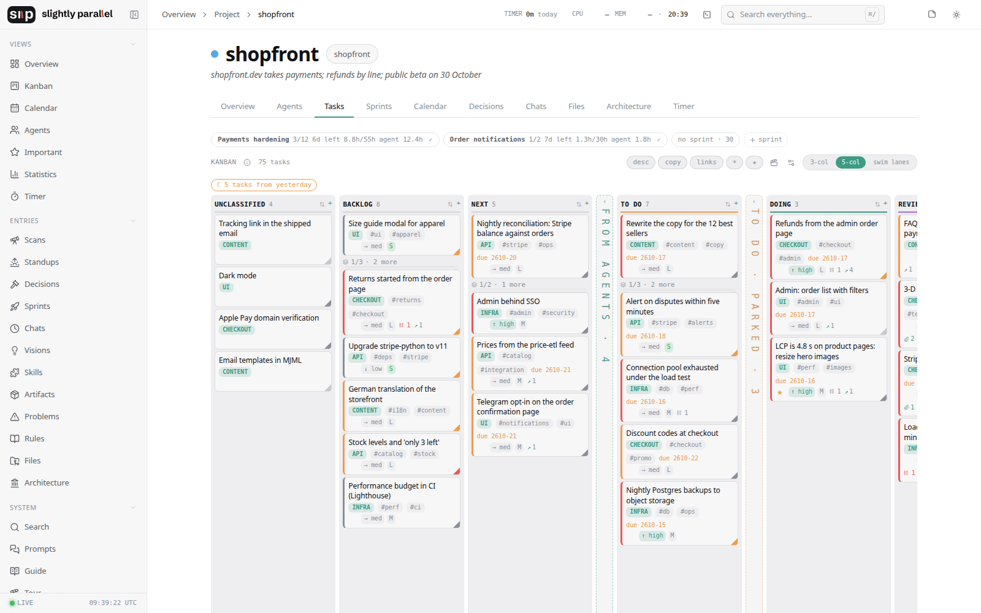The width and height of the screenshot is (981, 613).
Task: Switch to swim lanes view
Action: coord(891,162)
